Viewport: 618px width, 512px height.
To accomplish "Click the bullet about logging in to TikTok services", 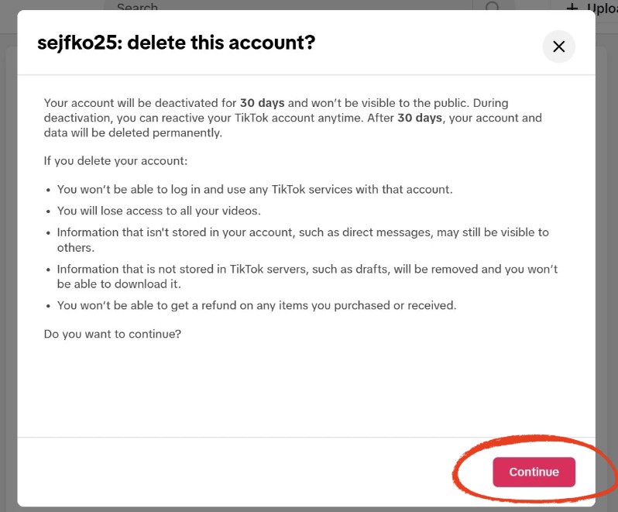I will click(255, 190).
